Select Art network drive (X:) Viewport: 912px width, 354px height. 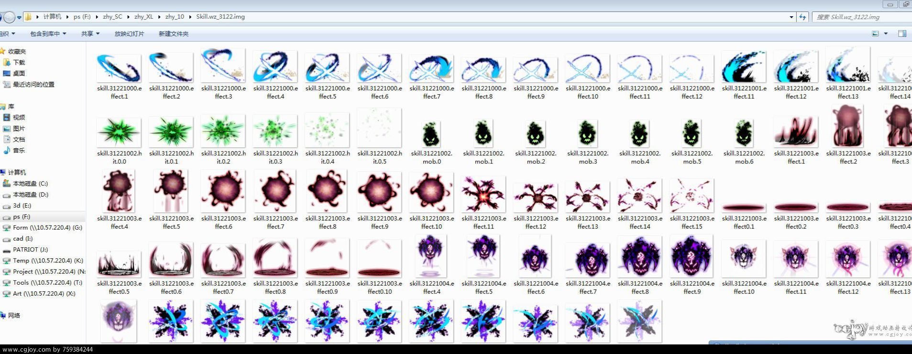(44, 293)
